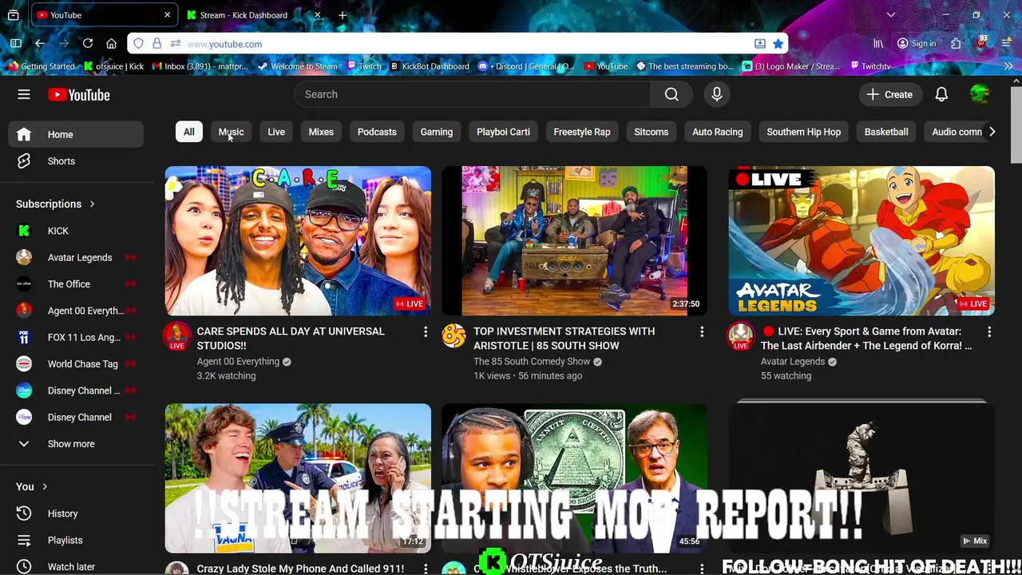Select the Auto Racing chip

(x=718, y=132)
